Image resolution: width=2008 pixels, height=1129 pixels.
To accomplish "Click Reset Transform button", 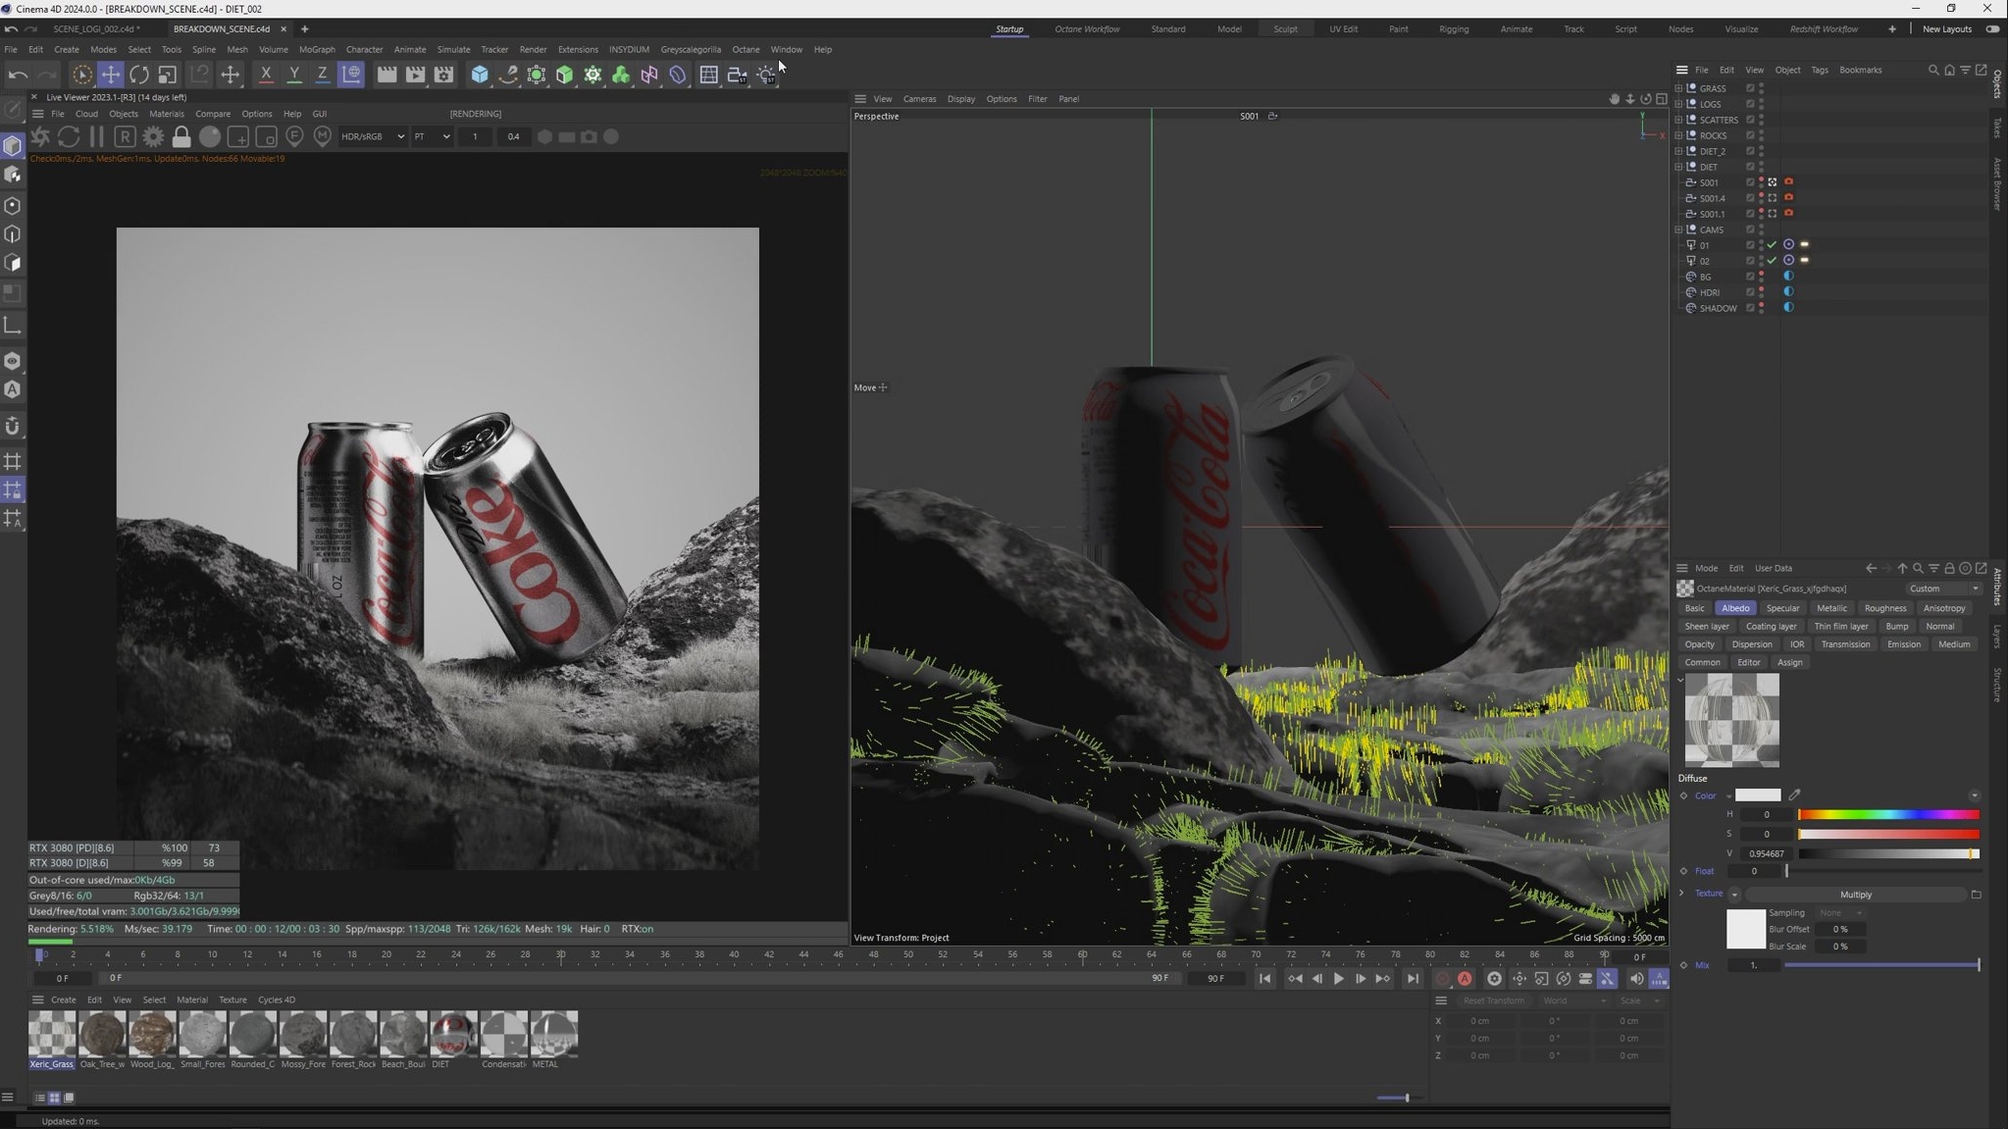I will click(1493, 1001).
